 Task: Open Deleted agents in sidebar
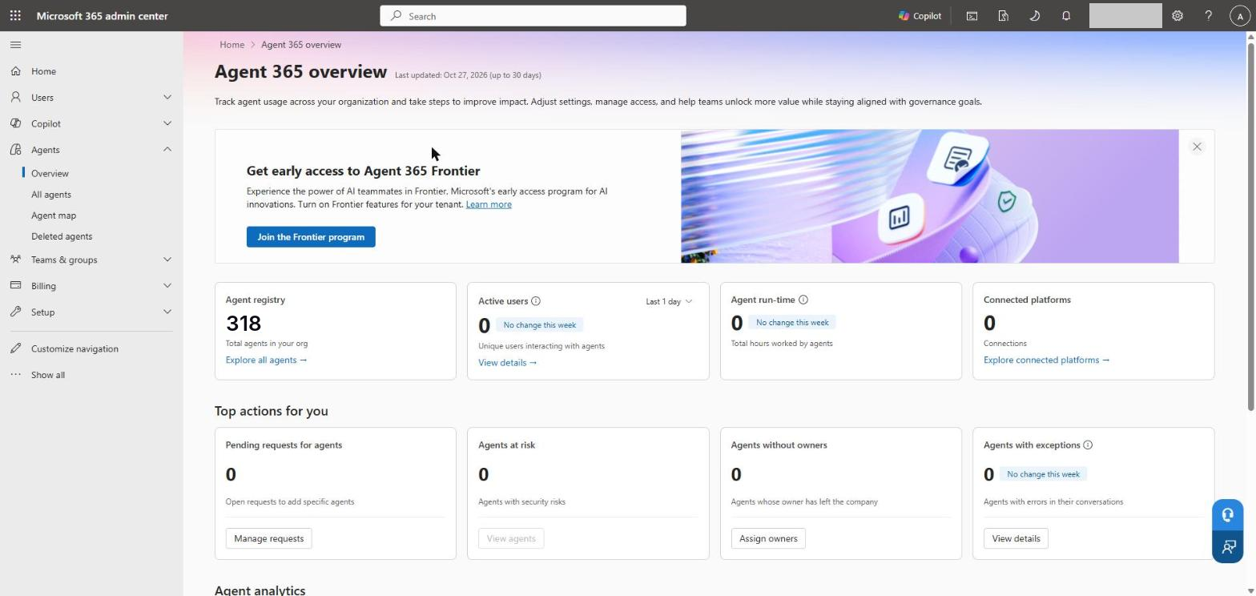(62, 236)
